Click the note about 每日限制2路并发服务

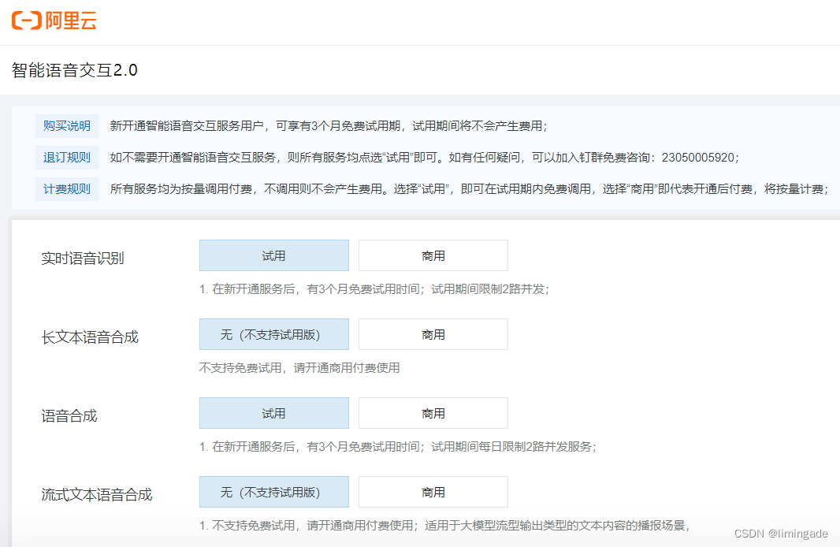click(398, 447)
